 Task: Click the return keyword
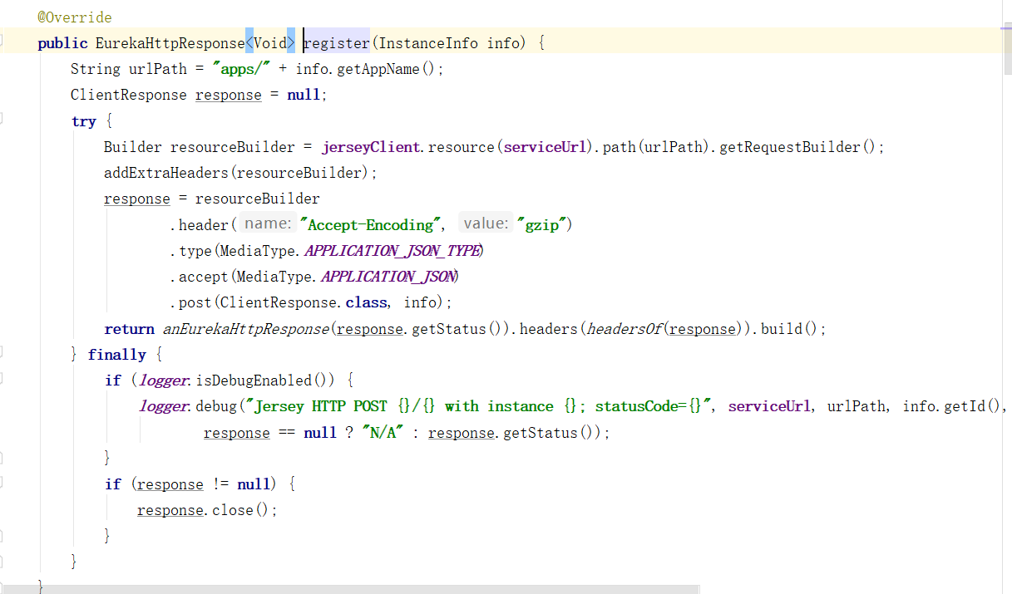(129, 329)
